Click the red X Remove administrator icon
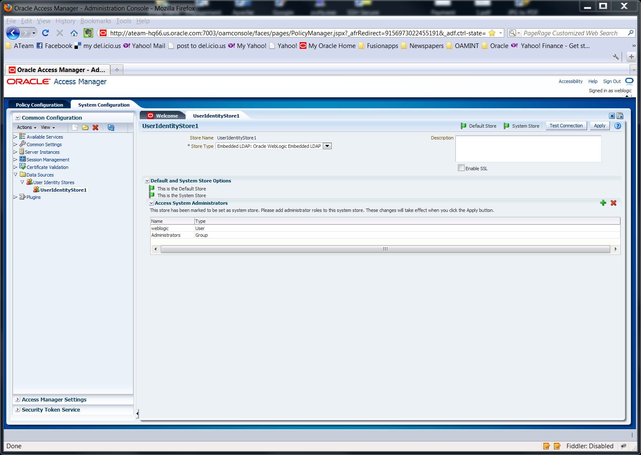The image size is (641, 455). pos(614,203)
